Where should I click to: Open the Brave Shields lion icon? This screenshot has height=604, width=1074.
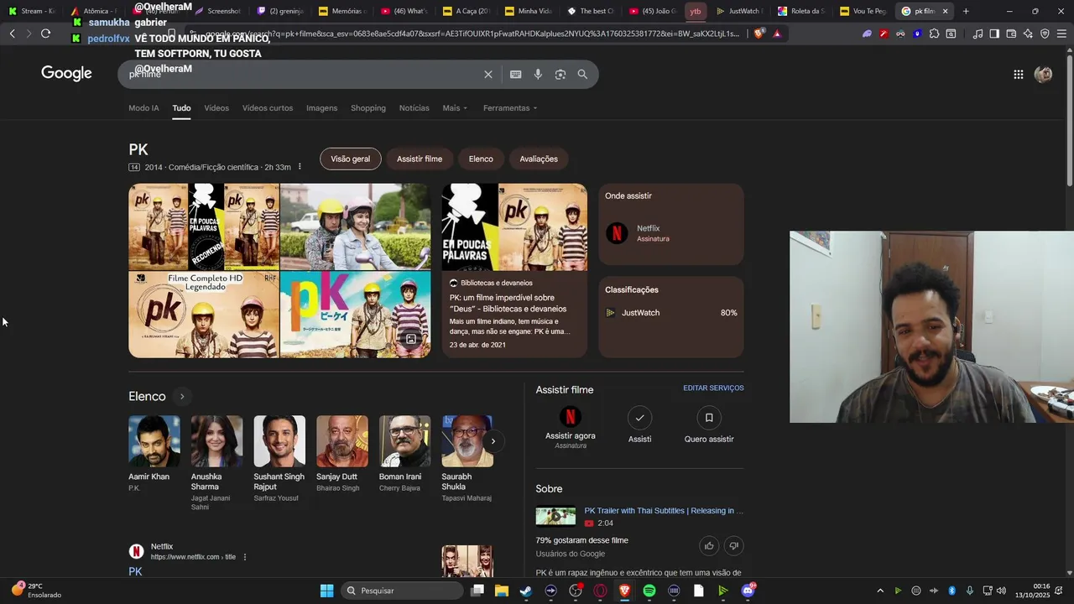pos(759,34)
